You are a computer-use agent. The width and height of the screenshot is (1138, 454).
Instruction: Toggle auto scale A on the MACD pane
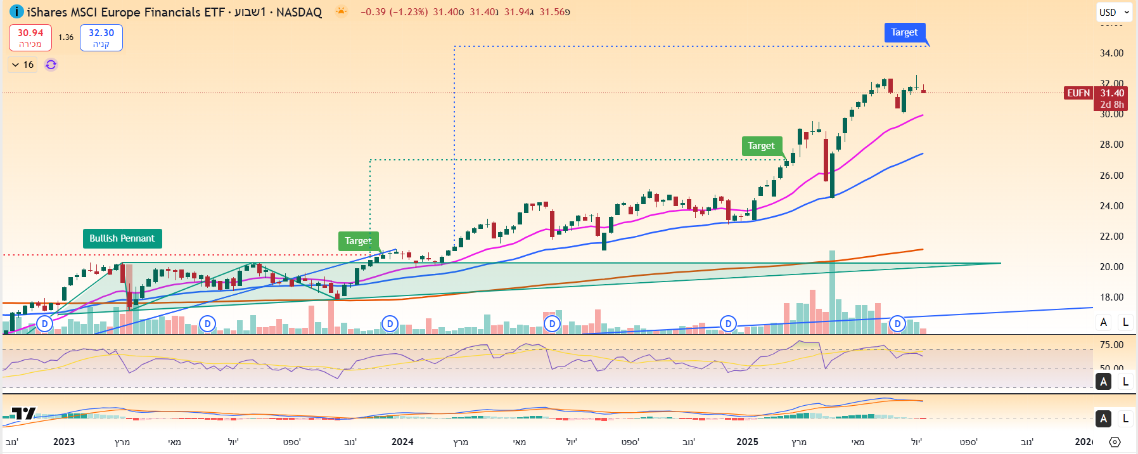pos(1104,418)
